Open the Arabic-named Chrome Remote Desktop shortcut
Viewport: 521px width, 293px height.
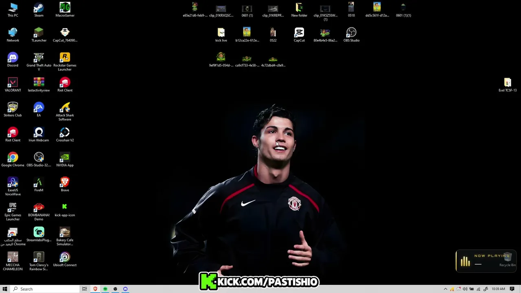(13, 236)
